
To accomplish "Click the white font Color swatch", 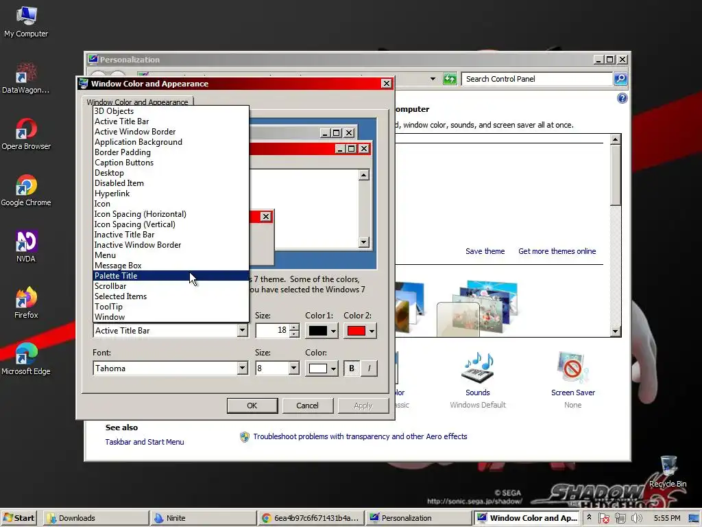I will click(x=318, y=368).
